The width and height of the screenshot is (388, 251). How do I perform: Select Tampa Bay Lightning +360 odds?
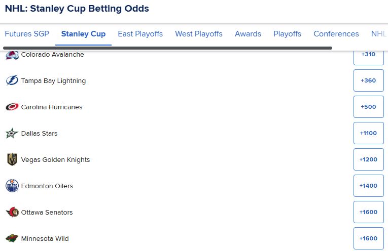tap(368, 81)
